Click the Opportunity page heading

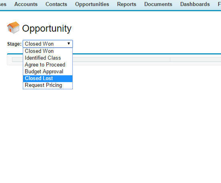(47, 28)
